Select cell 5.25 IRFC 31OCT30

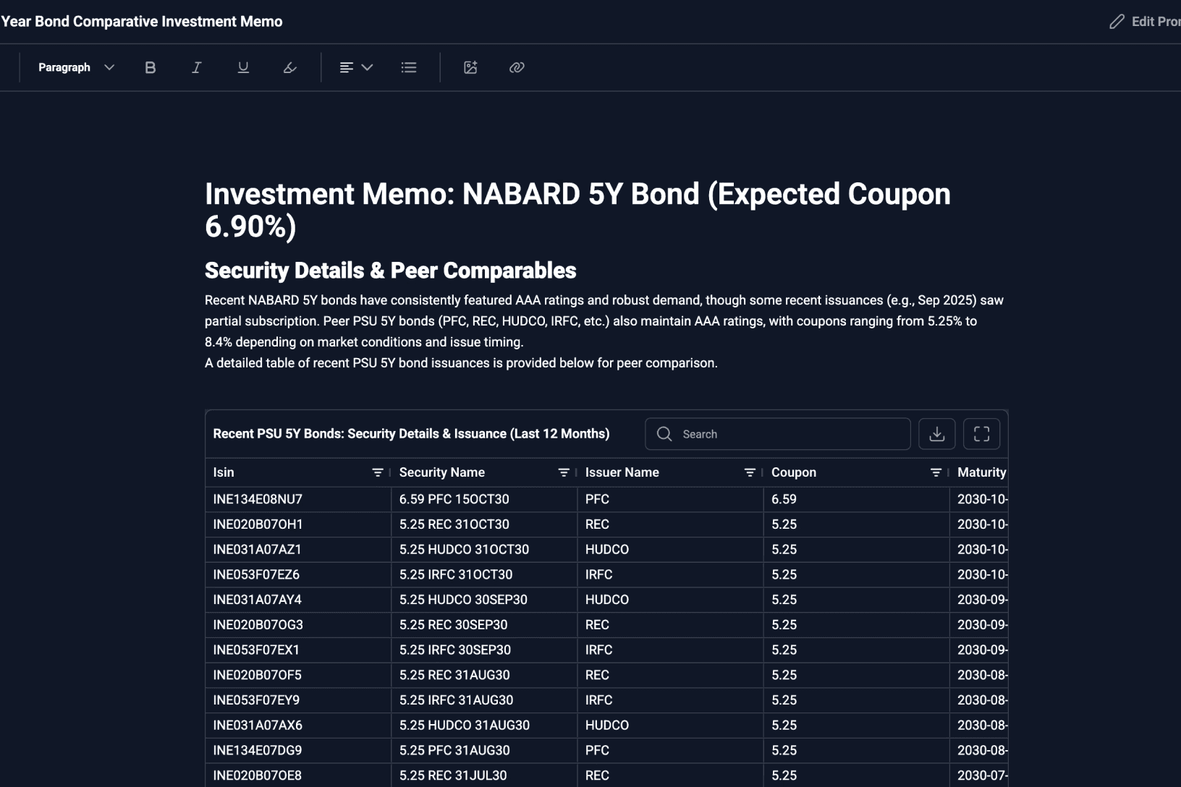pyautogui.click(x=484, y=574)
